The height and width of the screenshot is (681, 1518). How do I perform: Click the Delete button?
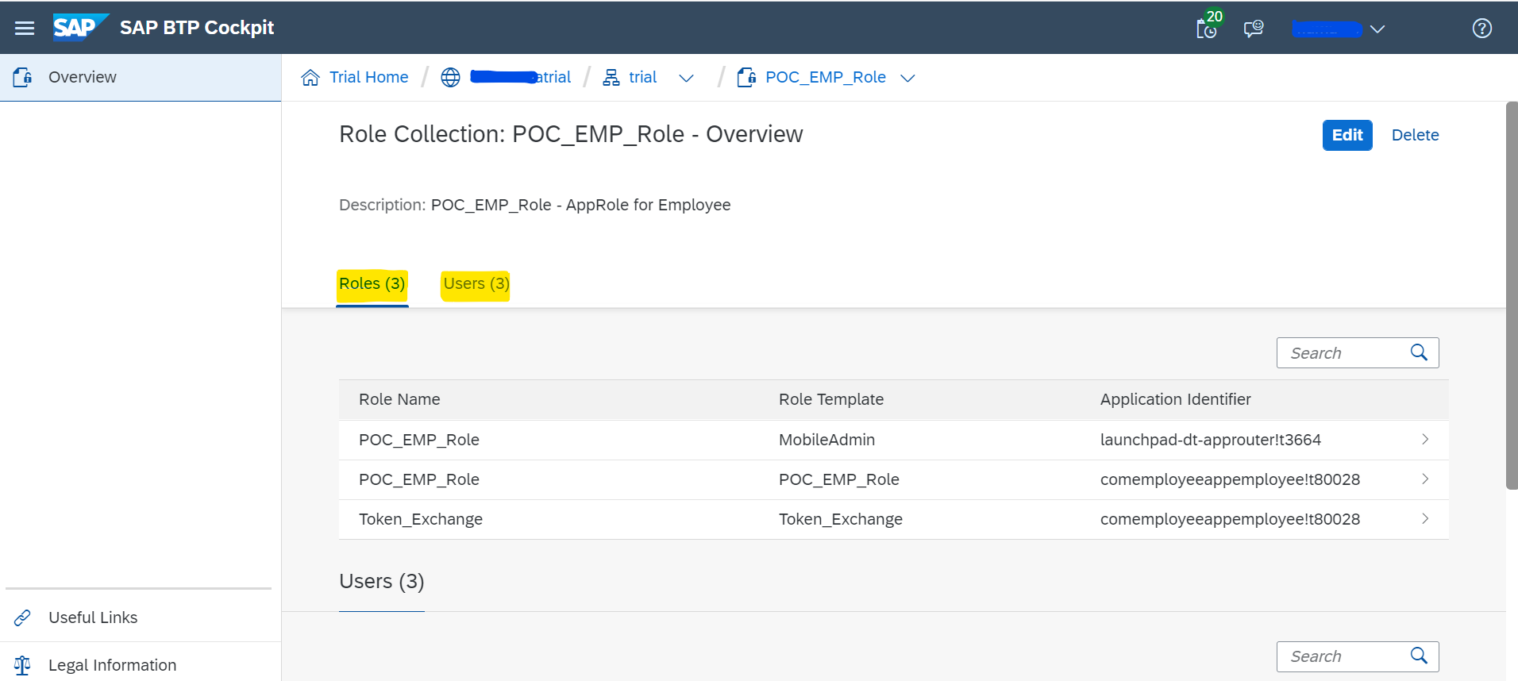point(1415,135)
